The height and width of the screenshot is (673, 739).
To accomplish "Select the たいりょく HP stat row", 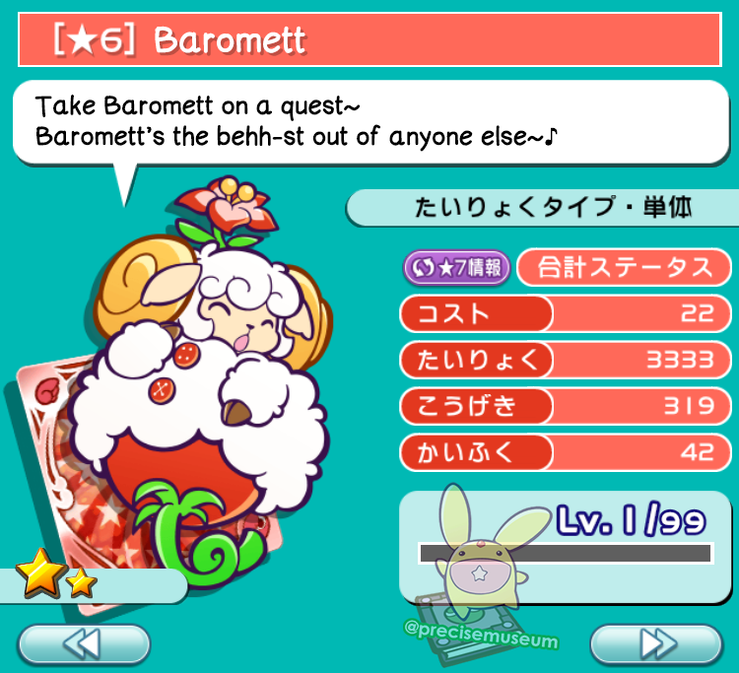I will tap(566, 360).
